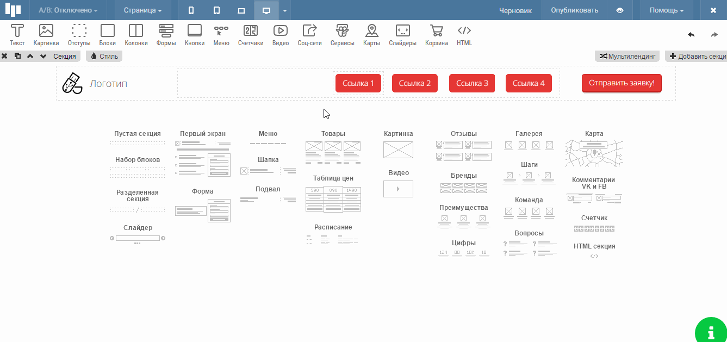
Task: Open the Картинки images tool
Action: pos(46,35)
